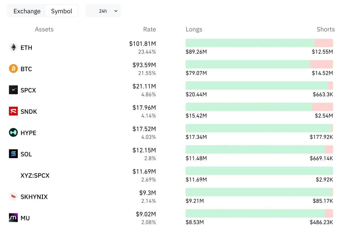This screenshot has height=235, width=342.
Task: Sort by the Rate column header
Action: coord(149,29)
